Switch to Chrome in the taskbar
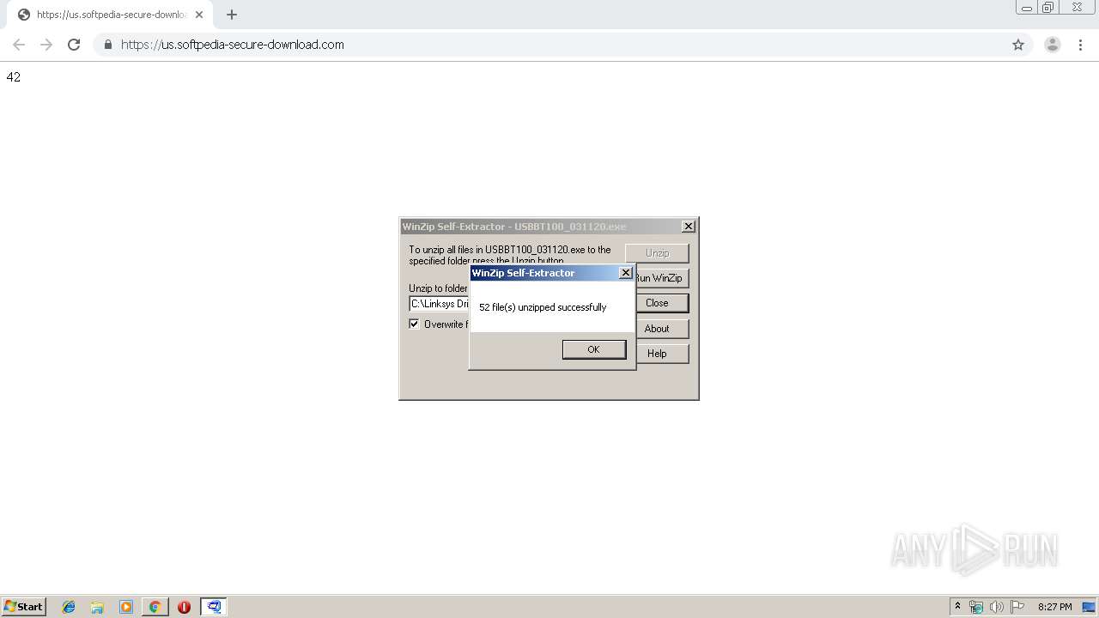 click(x=155, y=607)
